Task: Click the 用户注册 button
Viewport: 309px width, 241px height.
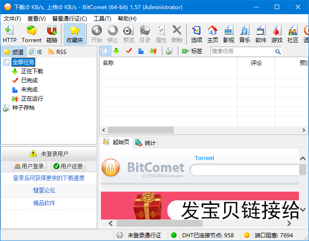Action: (68, 166)
